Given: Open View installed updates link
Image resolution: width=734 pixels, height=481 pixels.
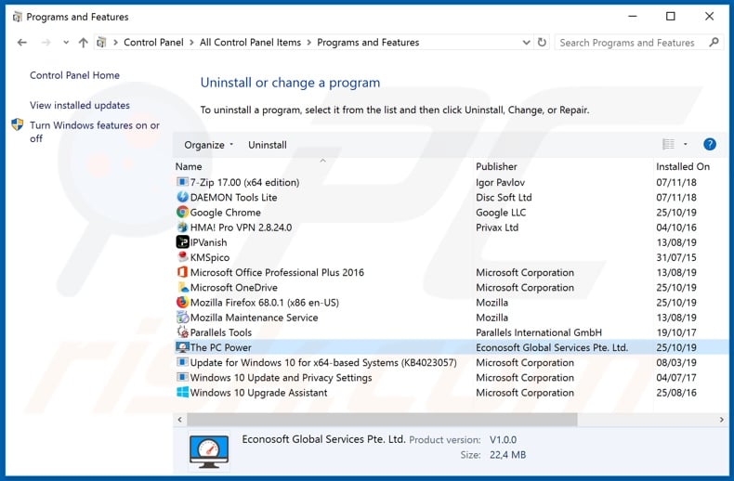Looking at the screenshot, I should [x=80, y=105].
